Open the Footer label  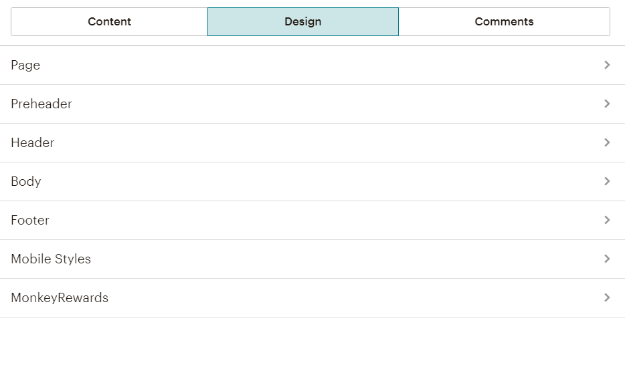(x=30, y=220)
